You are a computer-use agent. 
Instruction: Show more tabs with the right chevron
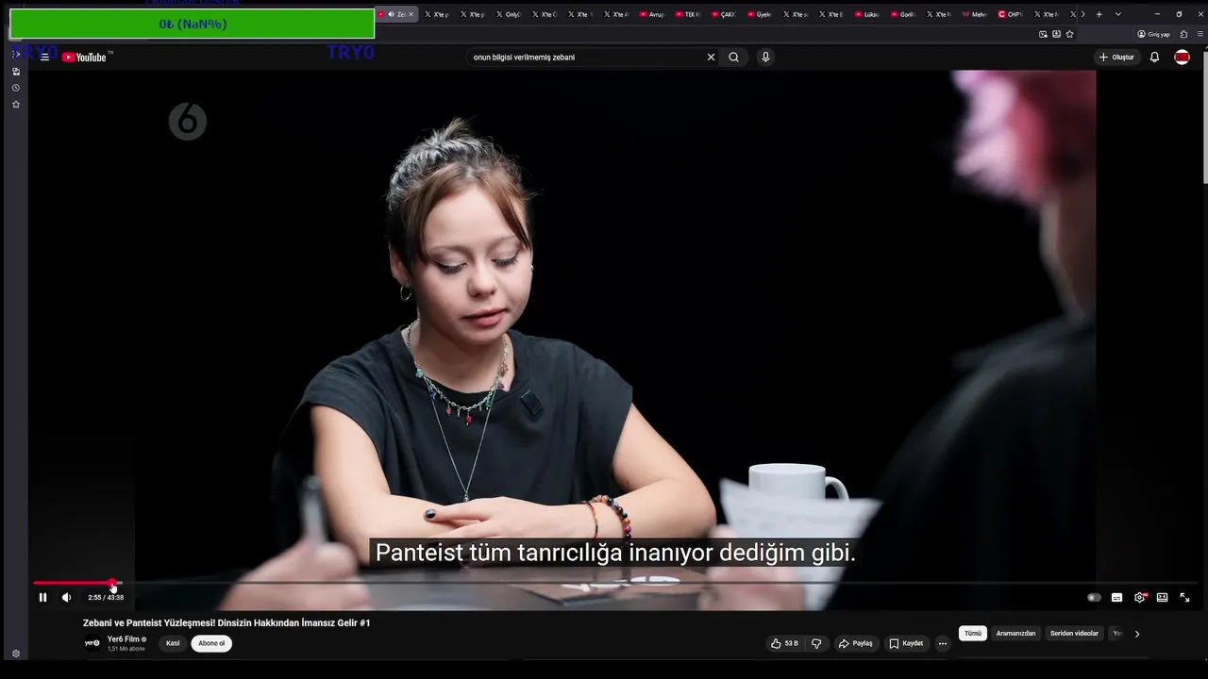[x=1082, y=14]
